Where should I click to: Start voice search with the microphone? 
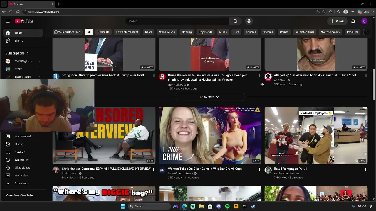tap(249, 21)
